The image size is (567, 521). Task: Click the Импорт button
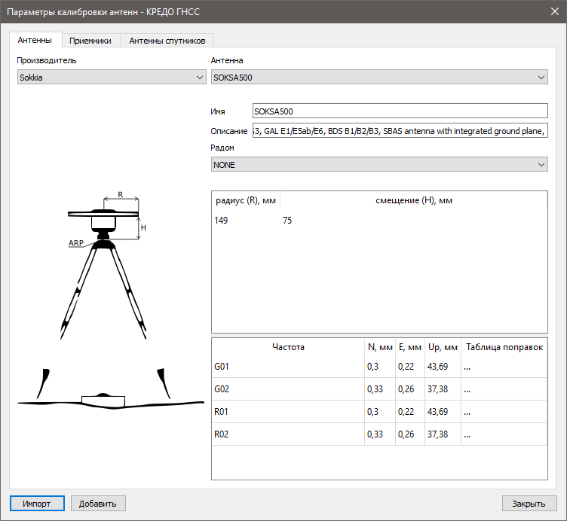[37, 504]
